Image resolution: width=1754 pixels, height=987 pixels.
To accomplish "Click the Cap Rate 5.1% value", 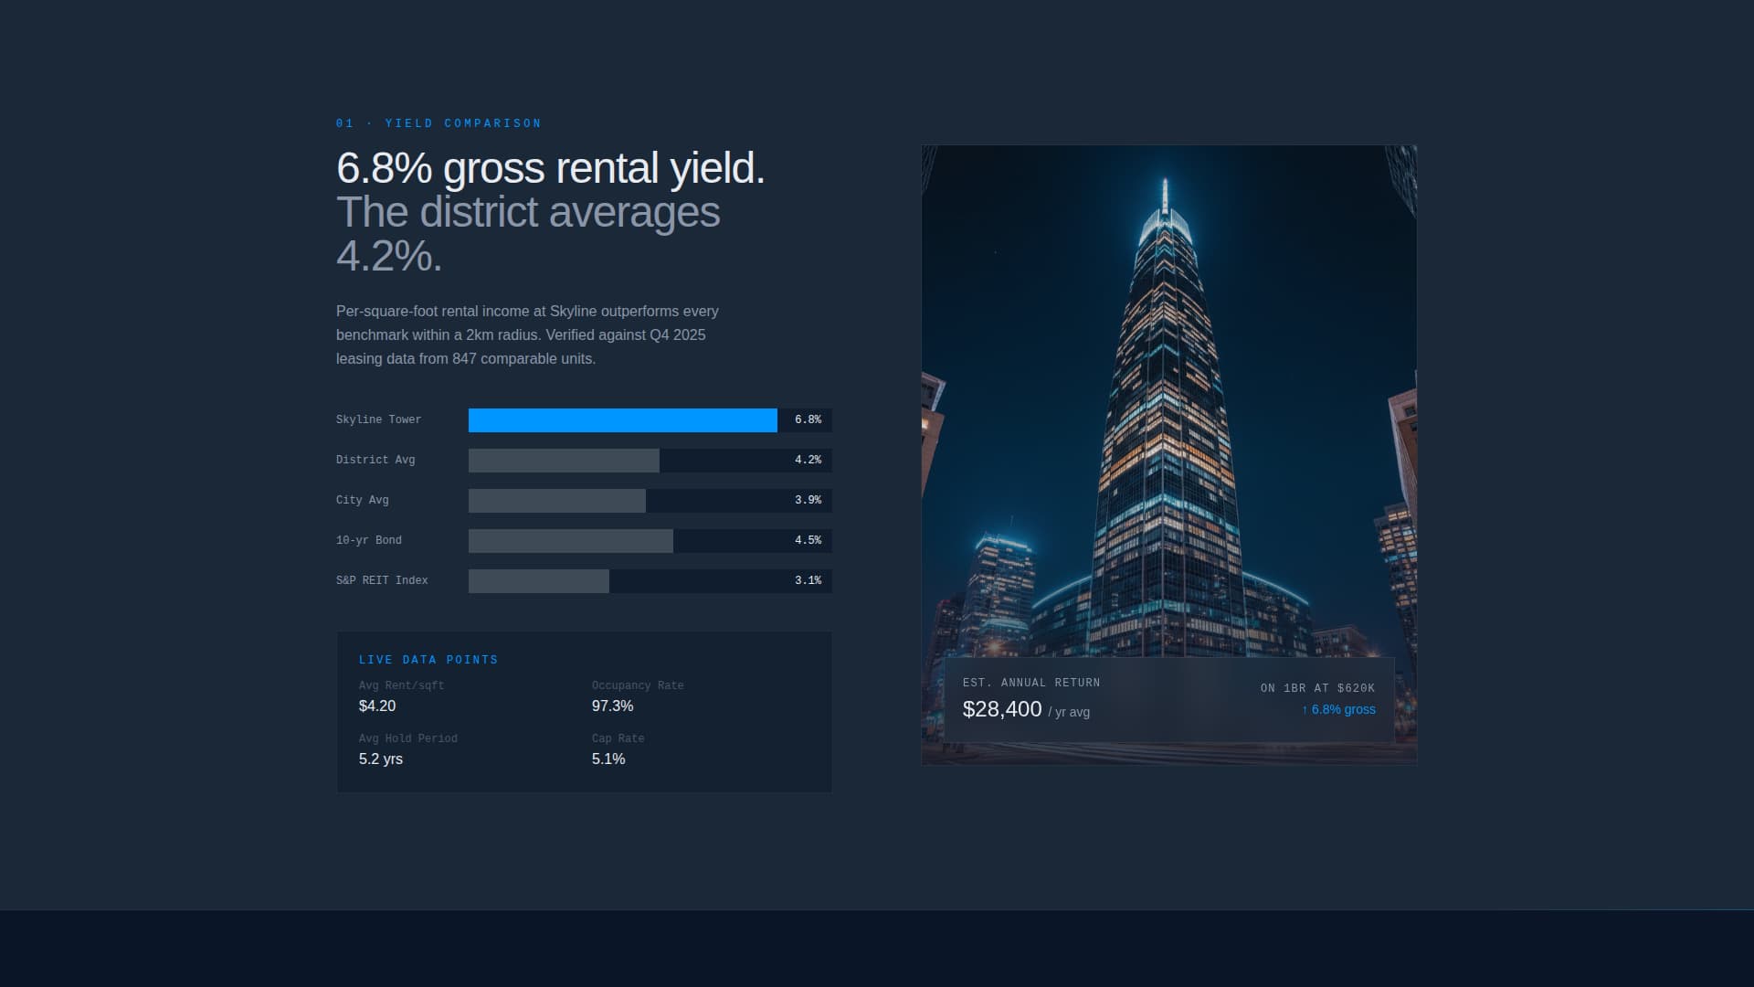I will point(608,759).
